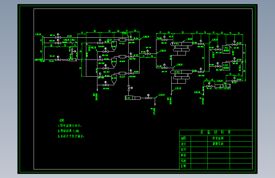Click the 指导老师 label in title block

click(218, 138)
